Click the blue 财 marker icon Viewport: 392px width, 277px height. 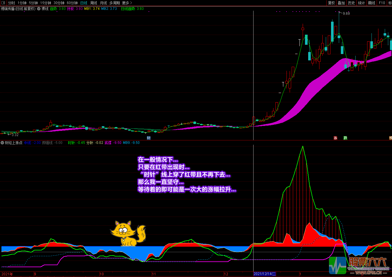[x=149, y=138]
